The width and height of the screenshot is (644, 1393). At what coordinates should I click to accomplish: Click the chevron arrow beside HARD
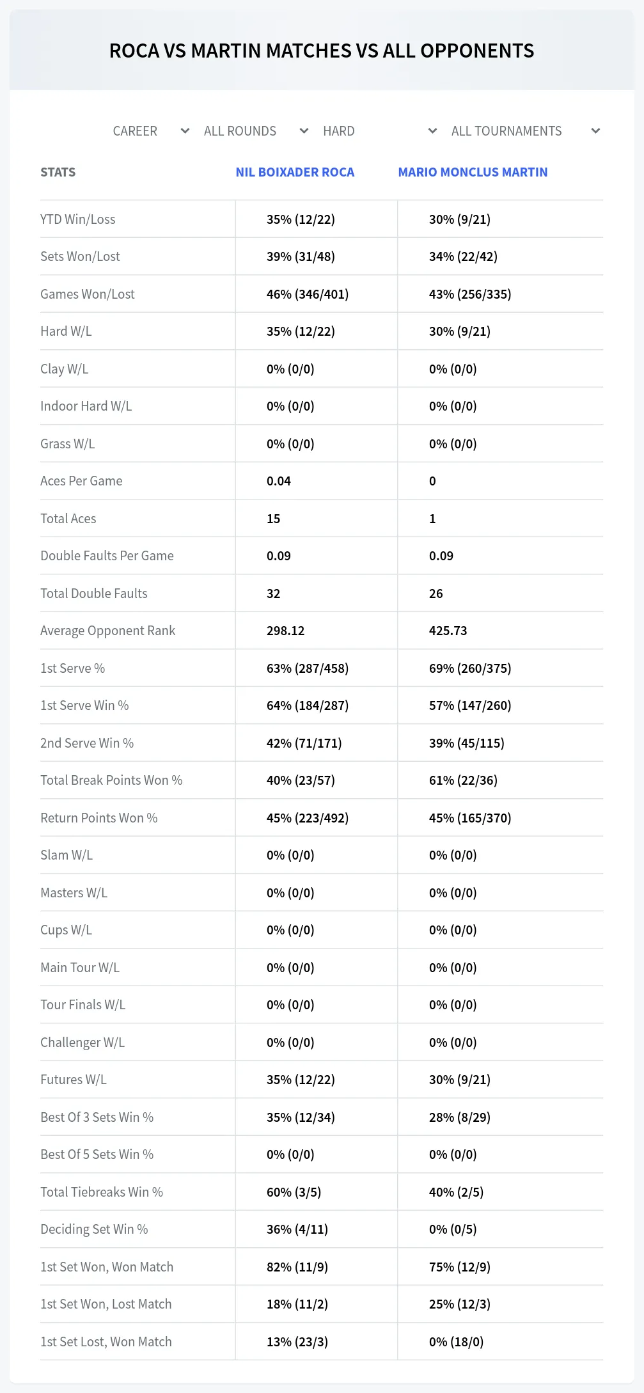(432, 131)
